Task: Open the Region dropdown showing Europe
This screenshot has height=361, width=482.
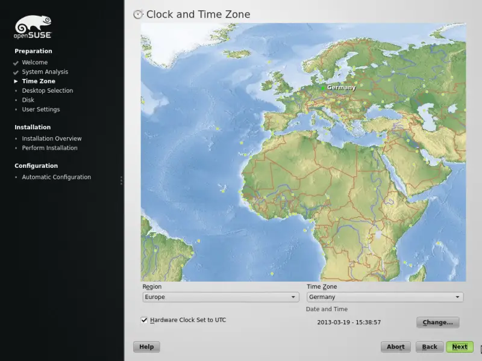Action: click(x=221, y=297)
